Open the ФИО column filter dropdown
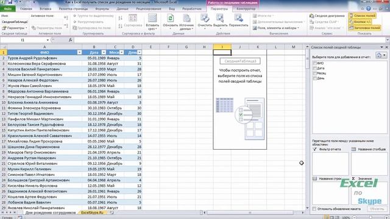Viewport: 390px width, 219px height. [79, 52]
